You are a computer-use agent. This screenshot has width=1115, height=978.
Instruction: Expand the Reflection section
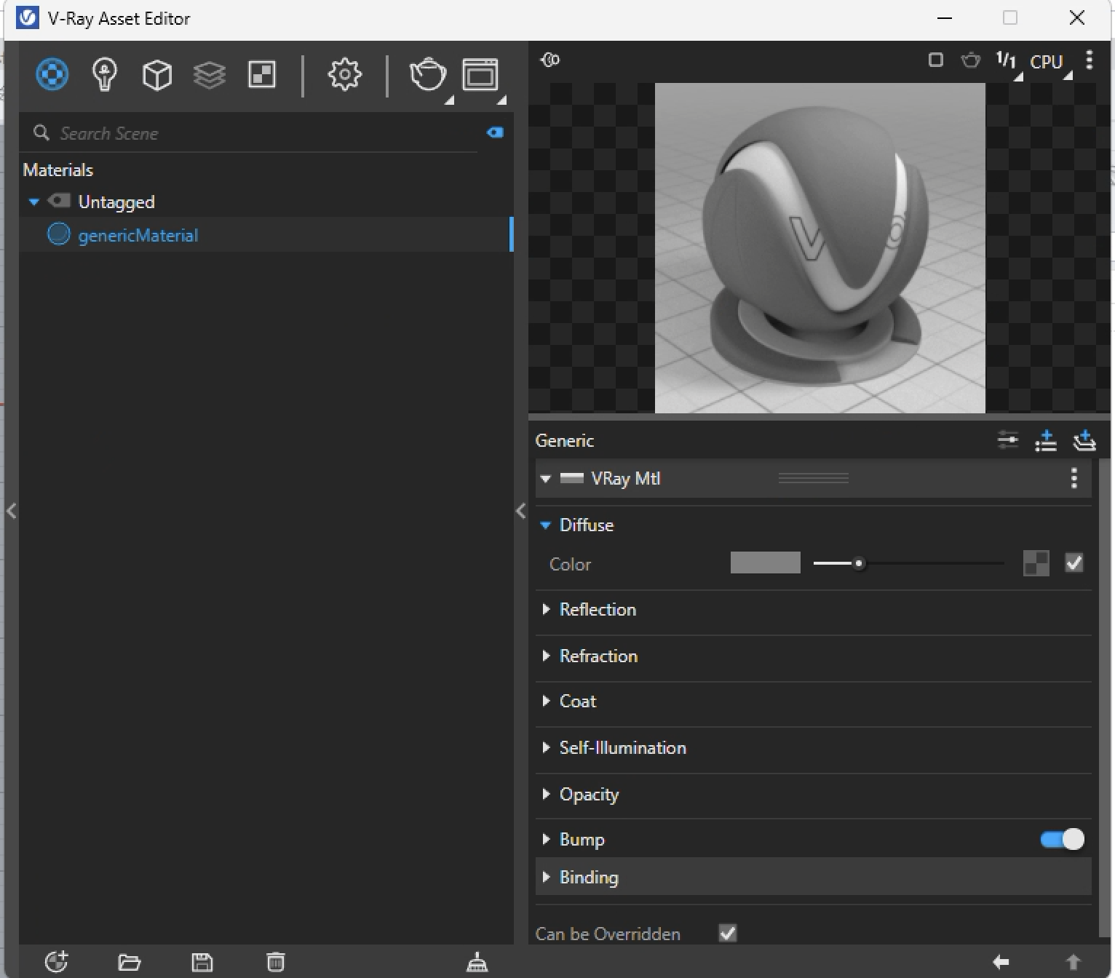[x=546, y=609]
